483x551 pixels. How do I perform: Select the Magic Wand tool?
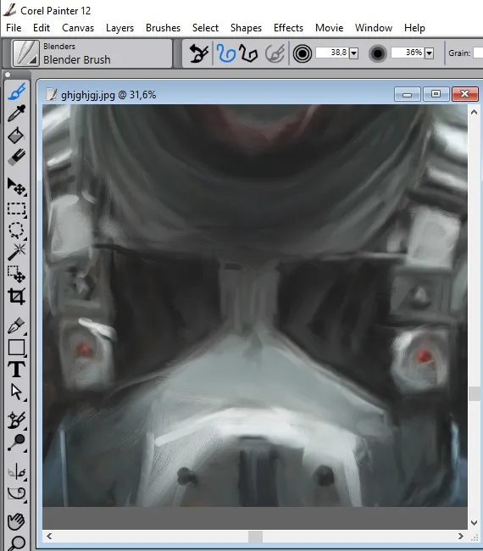(16, 252)
